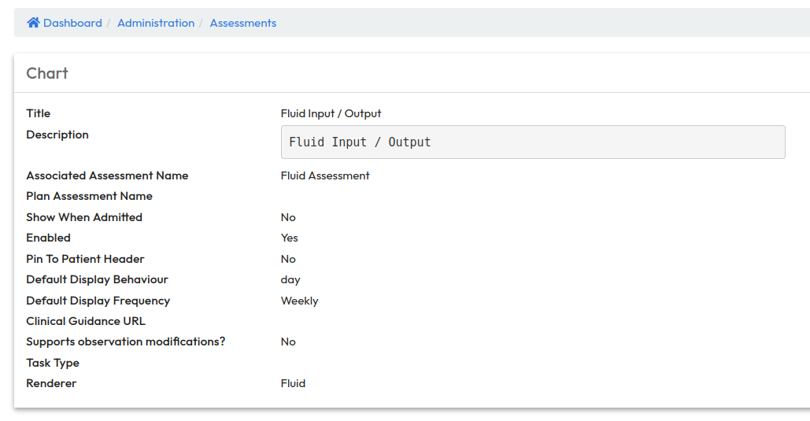810x421 pixels.
Task: Click the Renderer "Fluid" value
Action: 293,383
